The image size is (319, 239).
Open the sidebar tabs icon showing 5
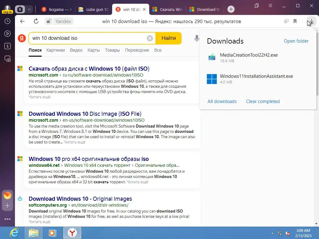tap(7, 46)
